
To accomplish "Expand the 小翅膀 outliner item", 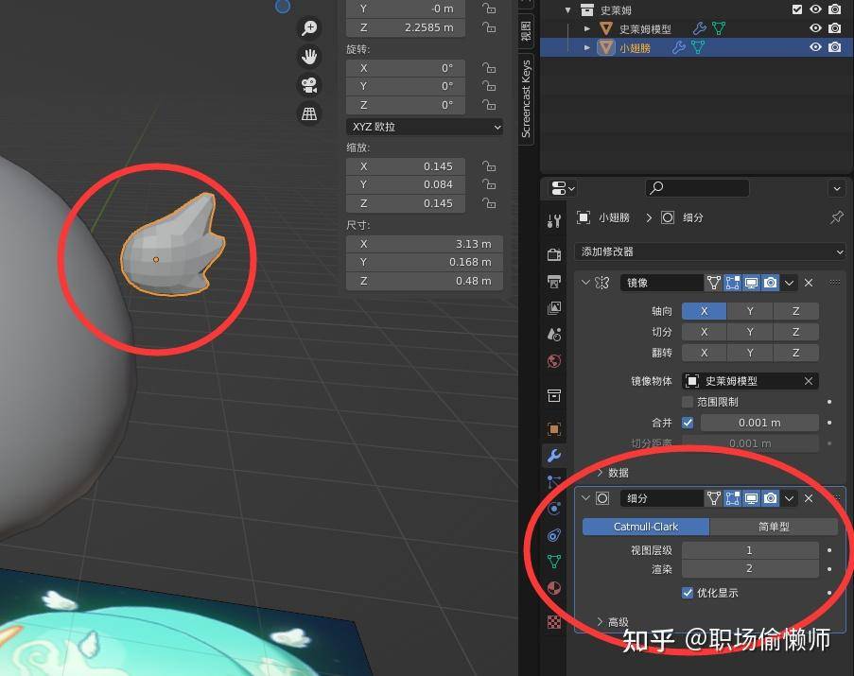I will click(587, 47).
